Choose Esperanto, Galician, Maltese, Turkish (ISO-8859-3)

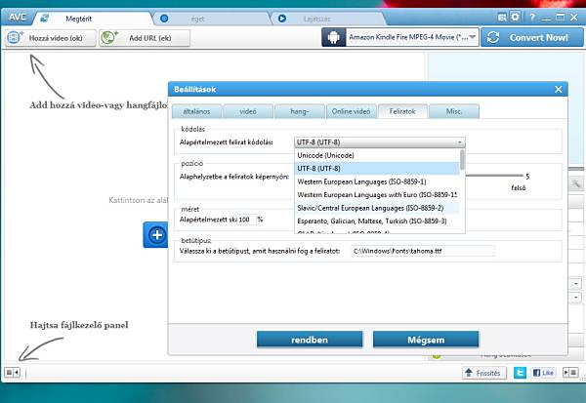pyautogui.click(x=377, y=221)
